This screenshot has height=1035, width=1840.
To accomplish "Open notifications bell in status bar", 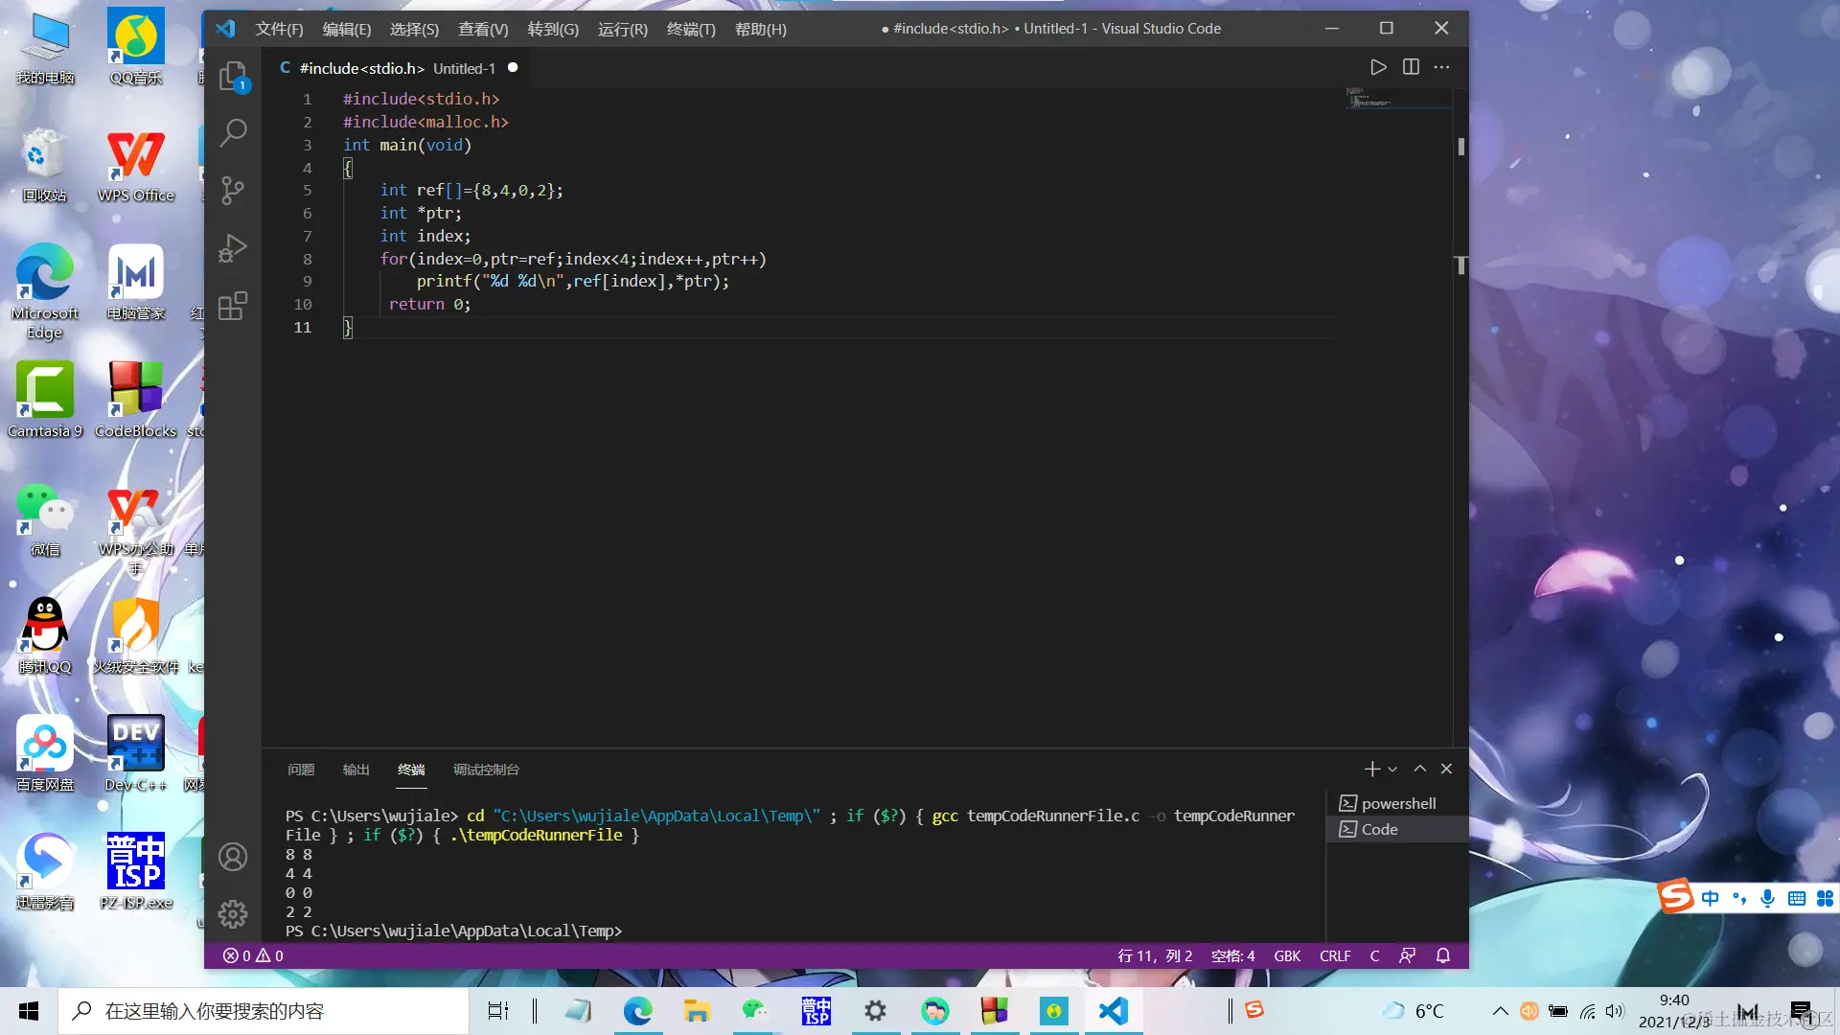I will pyautogui.click(x=1443, y=955).
